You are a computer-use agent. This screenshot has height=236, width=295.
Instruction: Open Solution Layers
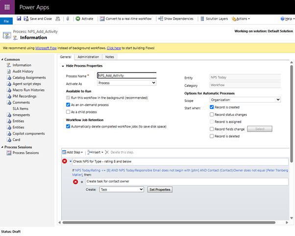coord(214,19)
